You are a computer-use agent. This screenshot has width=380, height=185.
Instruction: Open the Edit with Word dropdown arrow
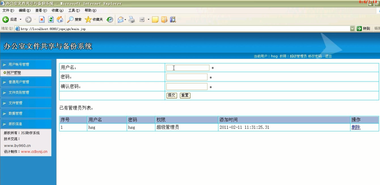(x=148, y=20)
